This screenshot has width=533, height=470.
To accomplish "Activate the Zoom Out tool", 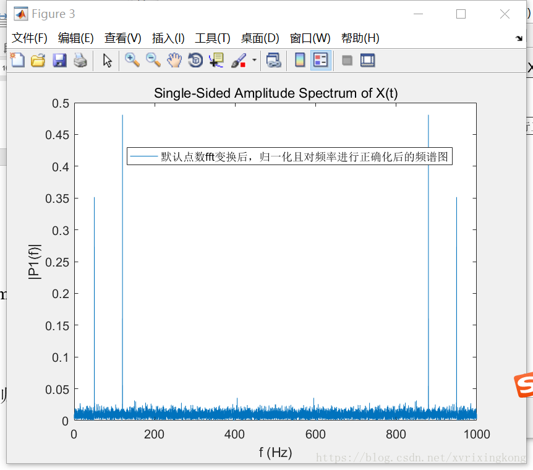I will point(153,60).
